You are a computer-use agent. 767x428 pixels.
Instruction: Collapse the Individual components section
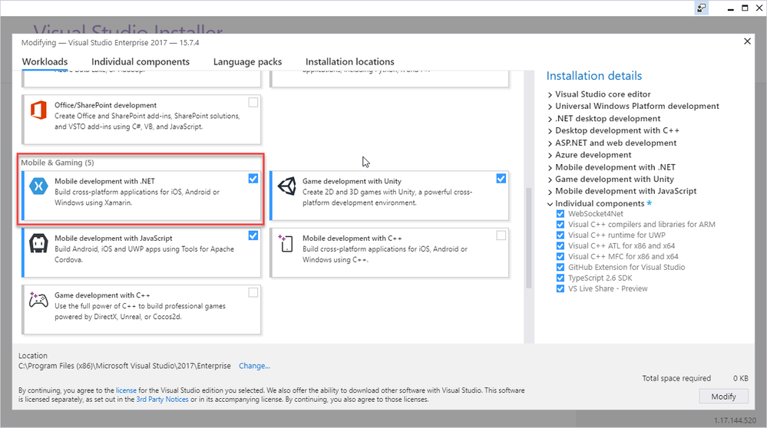[550, 204]
